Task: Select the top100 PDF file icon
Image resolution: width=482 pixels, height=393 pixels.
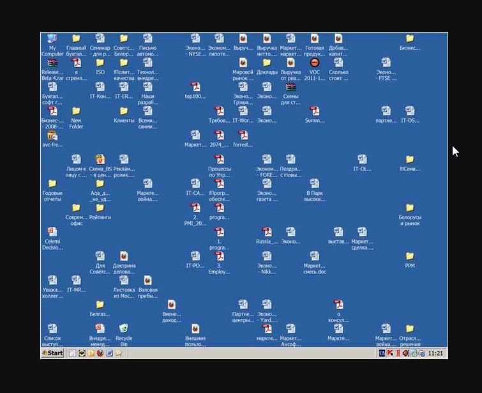Action: (195, 91)
